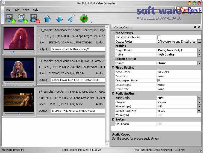Click the Add Video File toolbar icon

tap(10, 19)
